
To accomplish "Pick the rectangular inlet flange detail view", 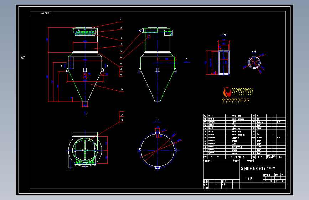I will [x=224, y=63].
